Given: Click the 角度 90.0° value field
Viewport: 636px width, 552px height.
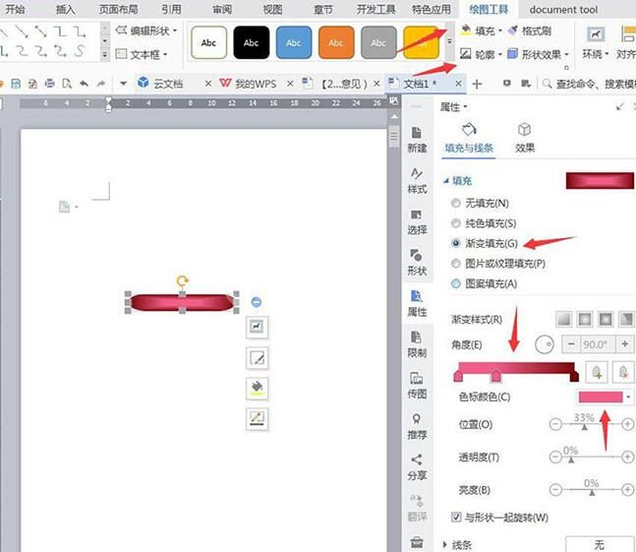Looking at the screenshot, I should (x=599, y=344).
